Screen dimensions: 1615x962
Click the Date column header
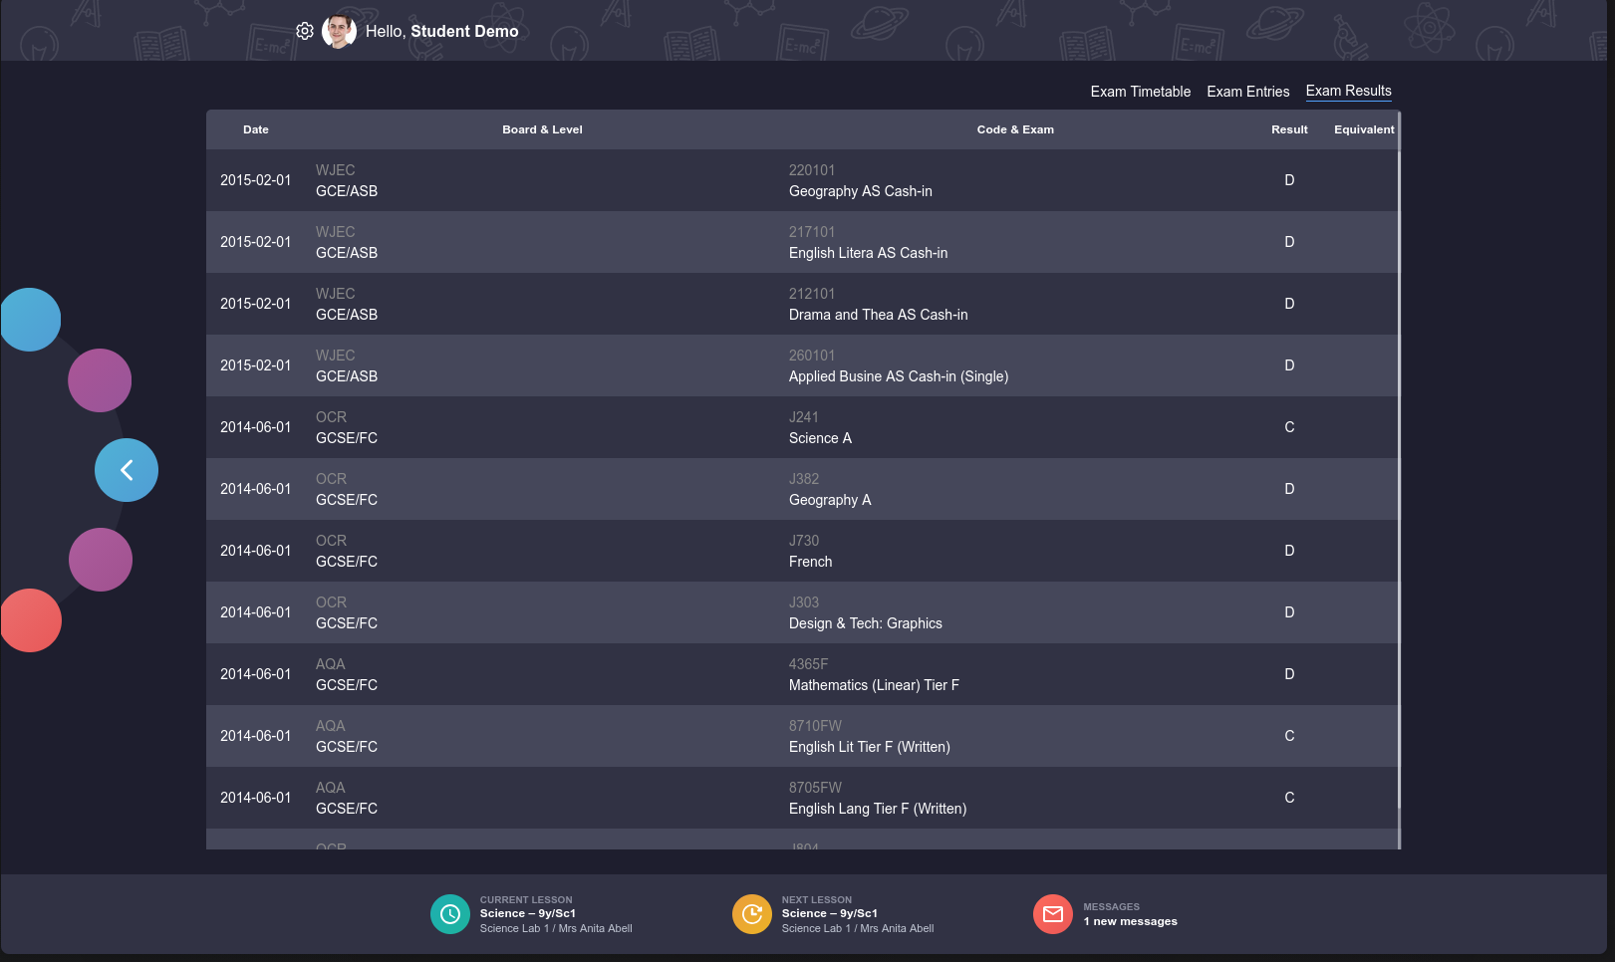tap(256, 129)
